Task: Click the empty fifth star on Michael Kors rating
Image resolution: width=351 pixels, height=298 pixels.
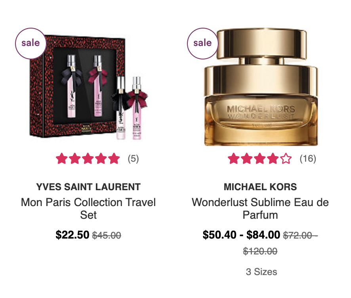Action: click(x=286, y=159)
